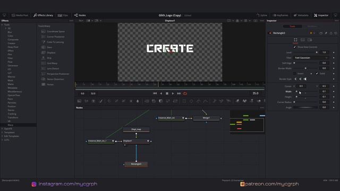
Task: Add a Fast Noise tool from toolbar
Action: [86, 101]
